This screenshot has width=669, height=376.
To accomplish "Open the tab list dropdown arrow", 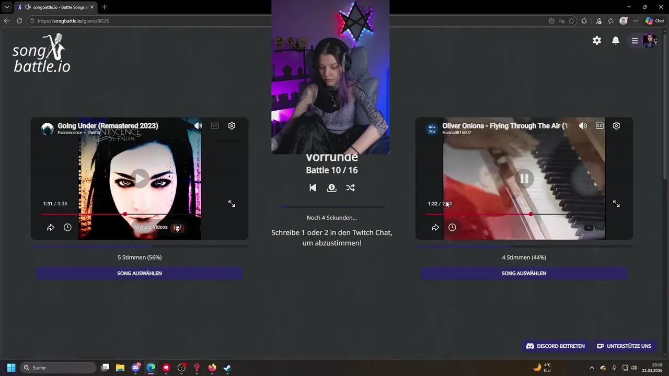I will (7, 7).
